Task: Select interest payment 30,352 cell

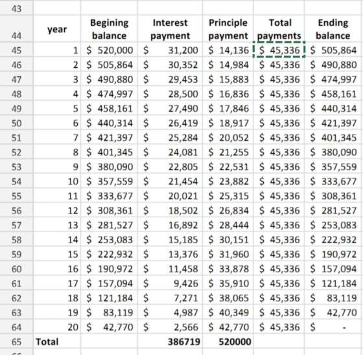Action: [170, 65]
